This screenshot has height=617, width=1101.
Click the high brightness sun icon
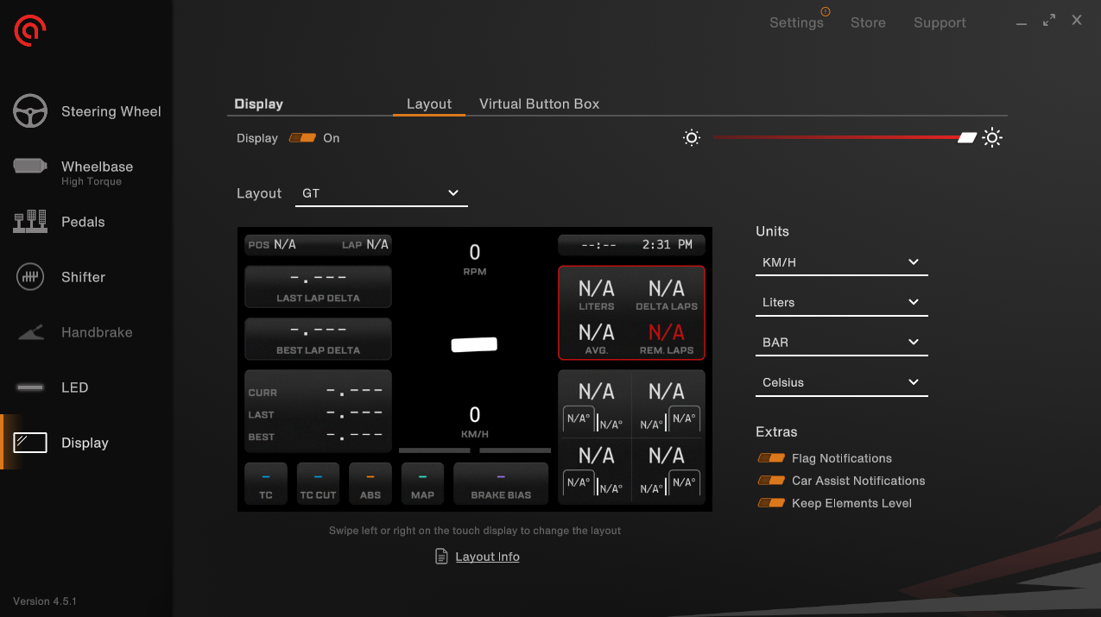click(992, 138)
